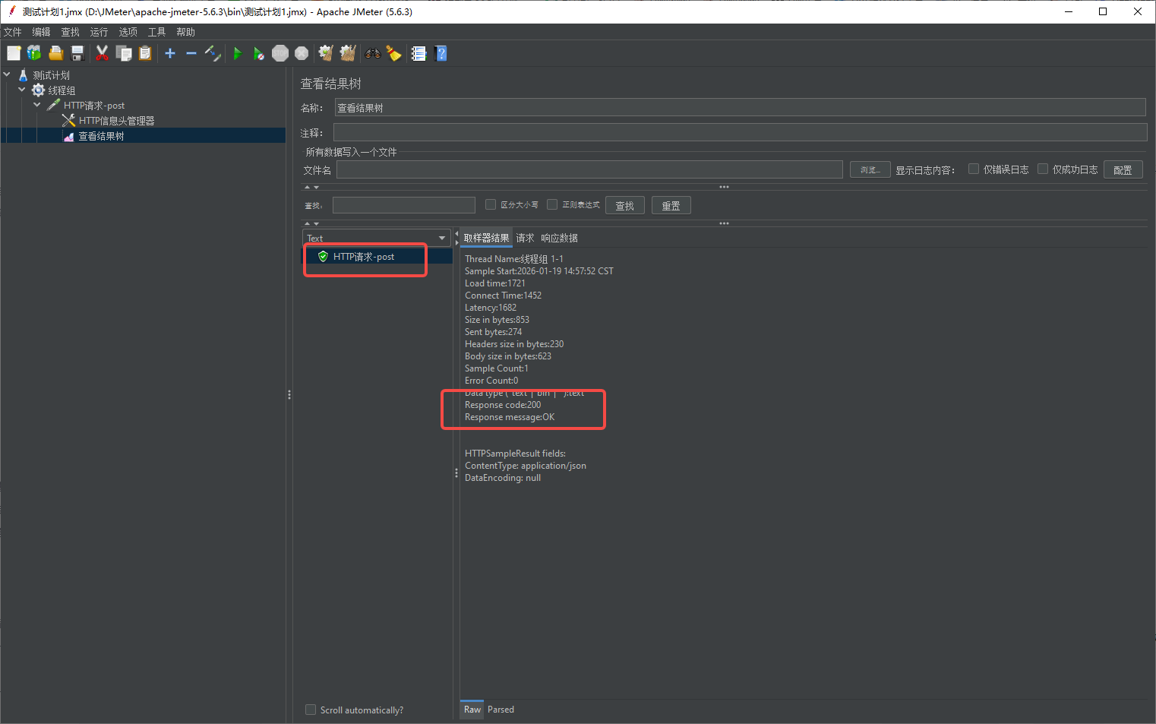Click the Paste clipboard icon
The image size is (1156, 724).
[x=145, y=53]
